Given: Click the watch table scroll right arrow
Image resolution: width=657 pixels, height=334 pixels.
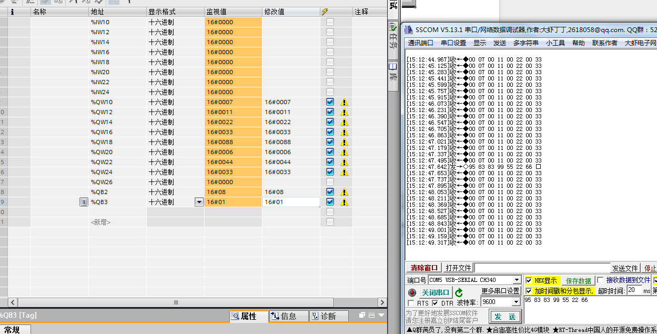Looking at the screenshot, I should click(382, 302).
